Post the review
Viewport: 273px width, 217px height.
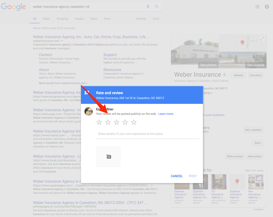pos(193,176)
